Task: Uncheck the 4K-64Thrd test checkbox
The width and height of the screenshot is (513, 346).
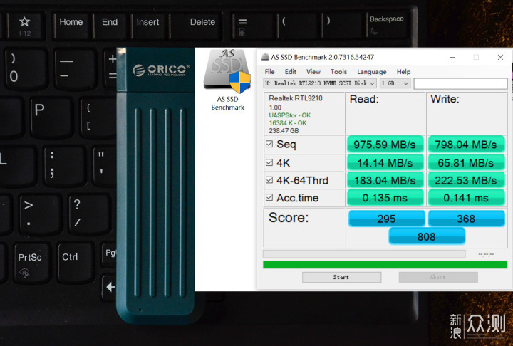Action: 269,180
